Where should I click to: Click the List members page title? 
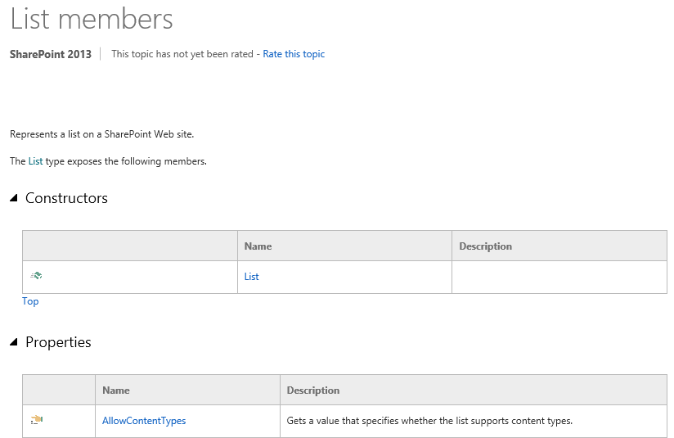pyautogui.click(x=92, y=19)
